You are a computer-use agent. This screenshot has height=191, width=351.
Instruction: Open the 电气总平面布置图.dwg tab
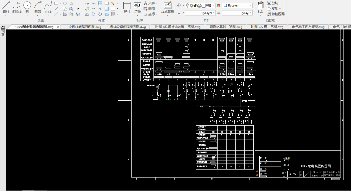point(308,27)
